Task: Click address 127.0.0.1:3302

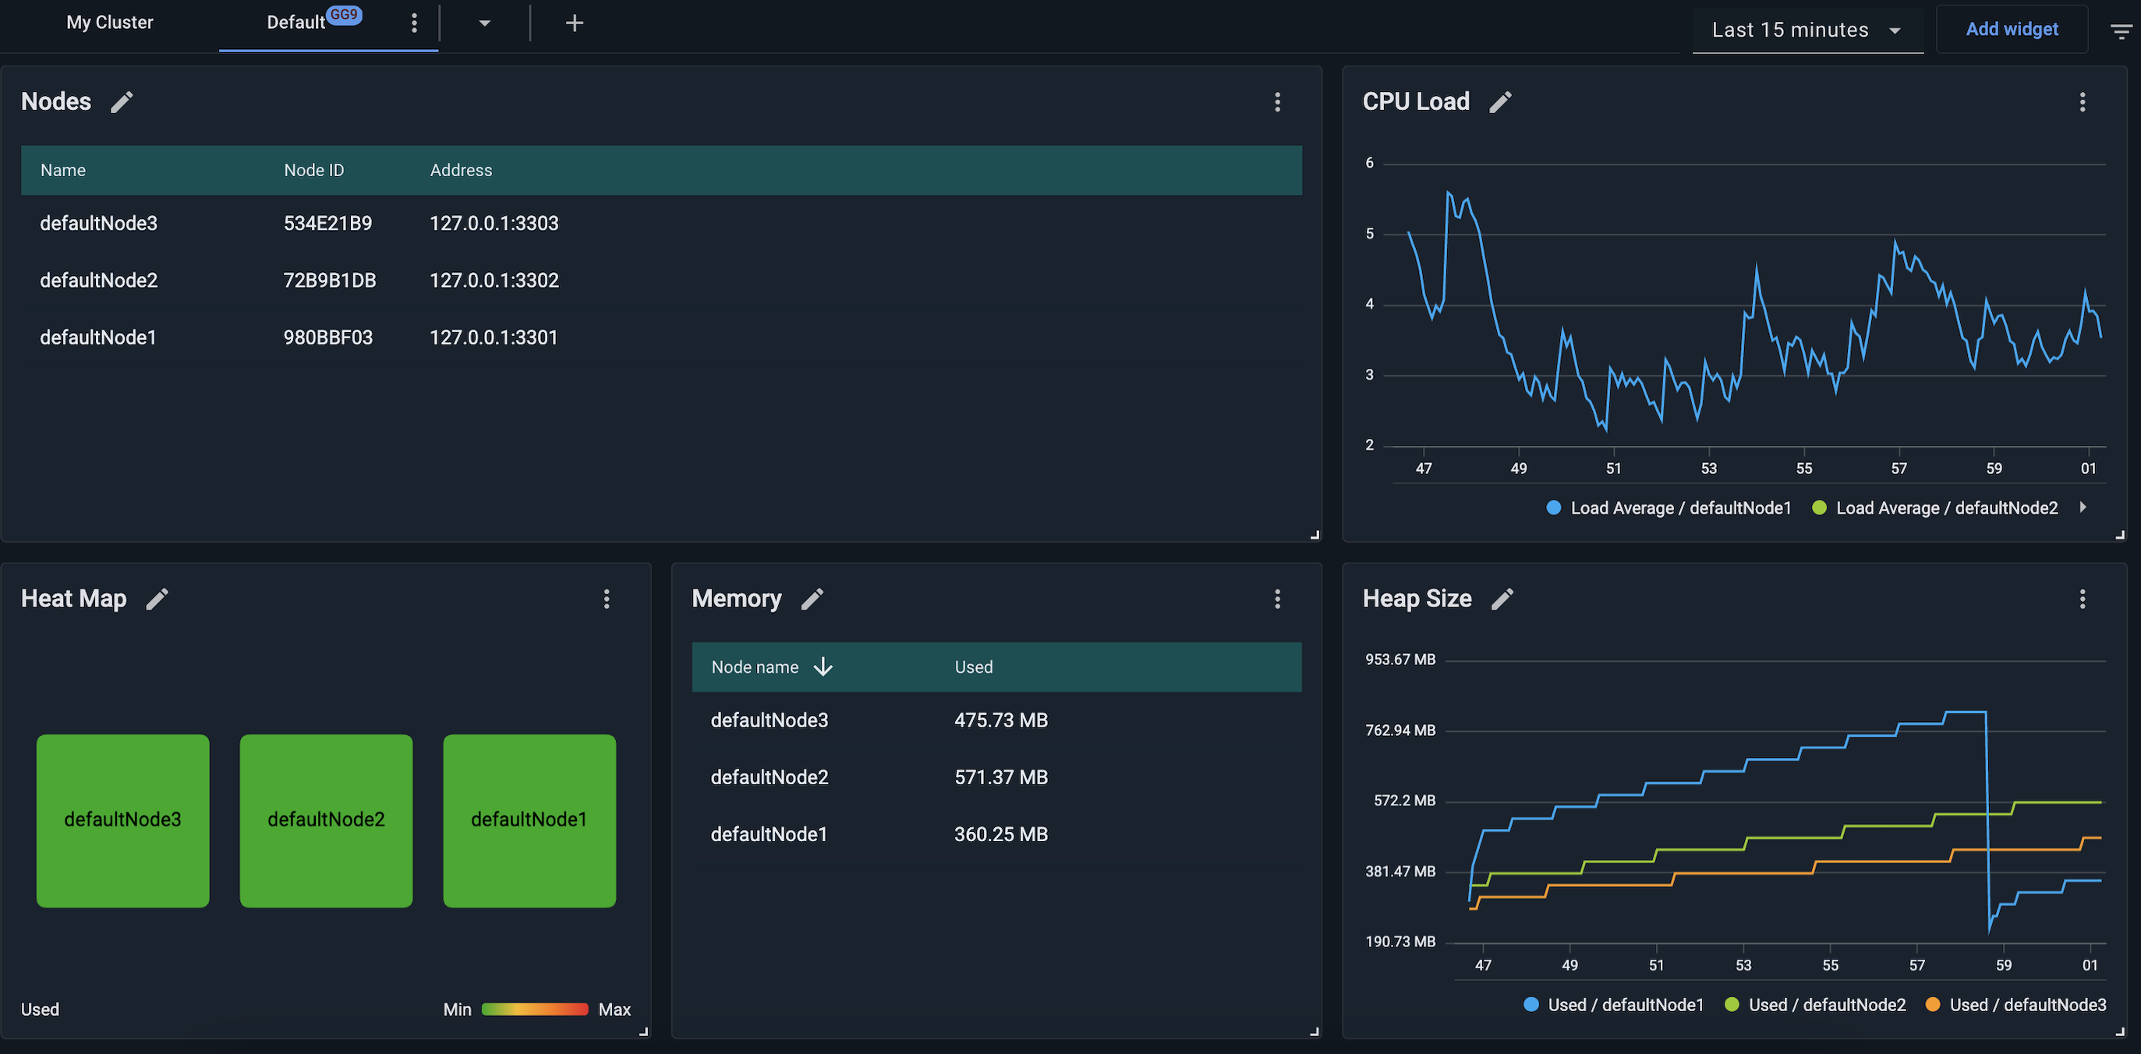Action: point(494,281)
